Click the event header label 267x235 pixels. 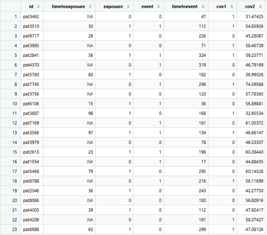tap(147, 7)
